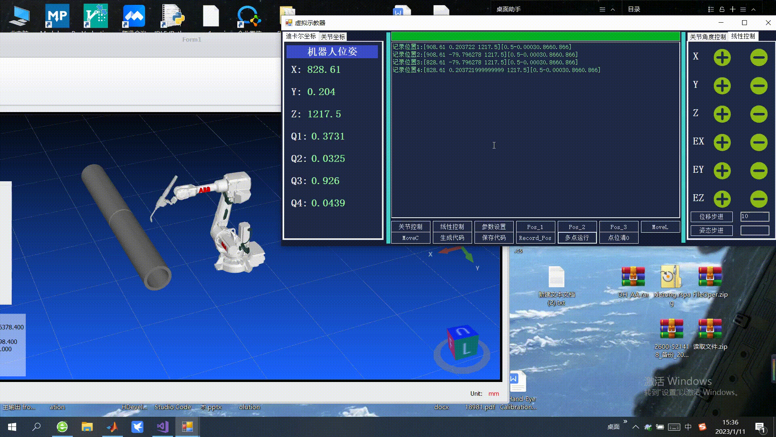Collapse the 目录 panel with the chevron
776x437 pixels.
753,9
